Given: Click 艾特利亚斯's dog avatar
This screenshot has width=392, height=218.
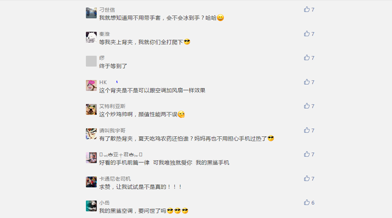Looking at the screenshot, I should click(91, 110).
